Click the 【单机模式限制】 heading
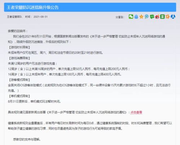The height and width of the screenshot is (145, 180). [19, 96]
